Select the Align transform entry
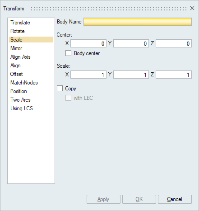199x211 pixels. (31, 66)
